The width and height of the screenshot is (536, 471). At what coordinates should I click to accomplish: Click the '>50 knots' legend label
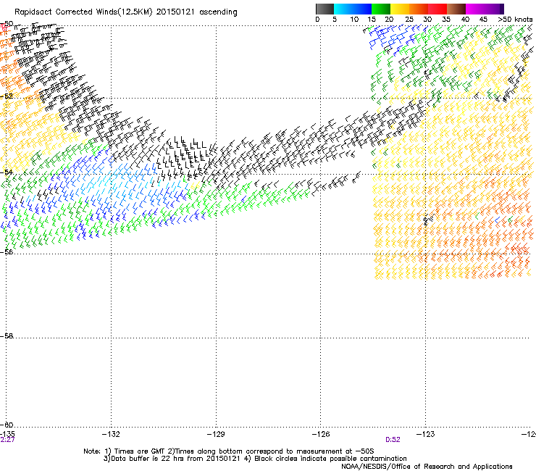[515, 20]
